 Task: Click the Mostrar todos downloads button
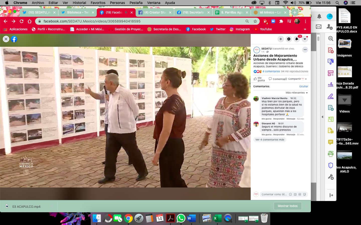coord(288,206)
